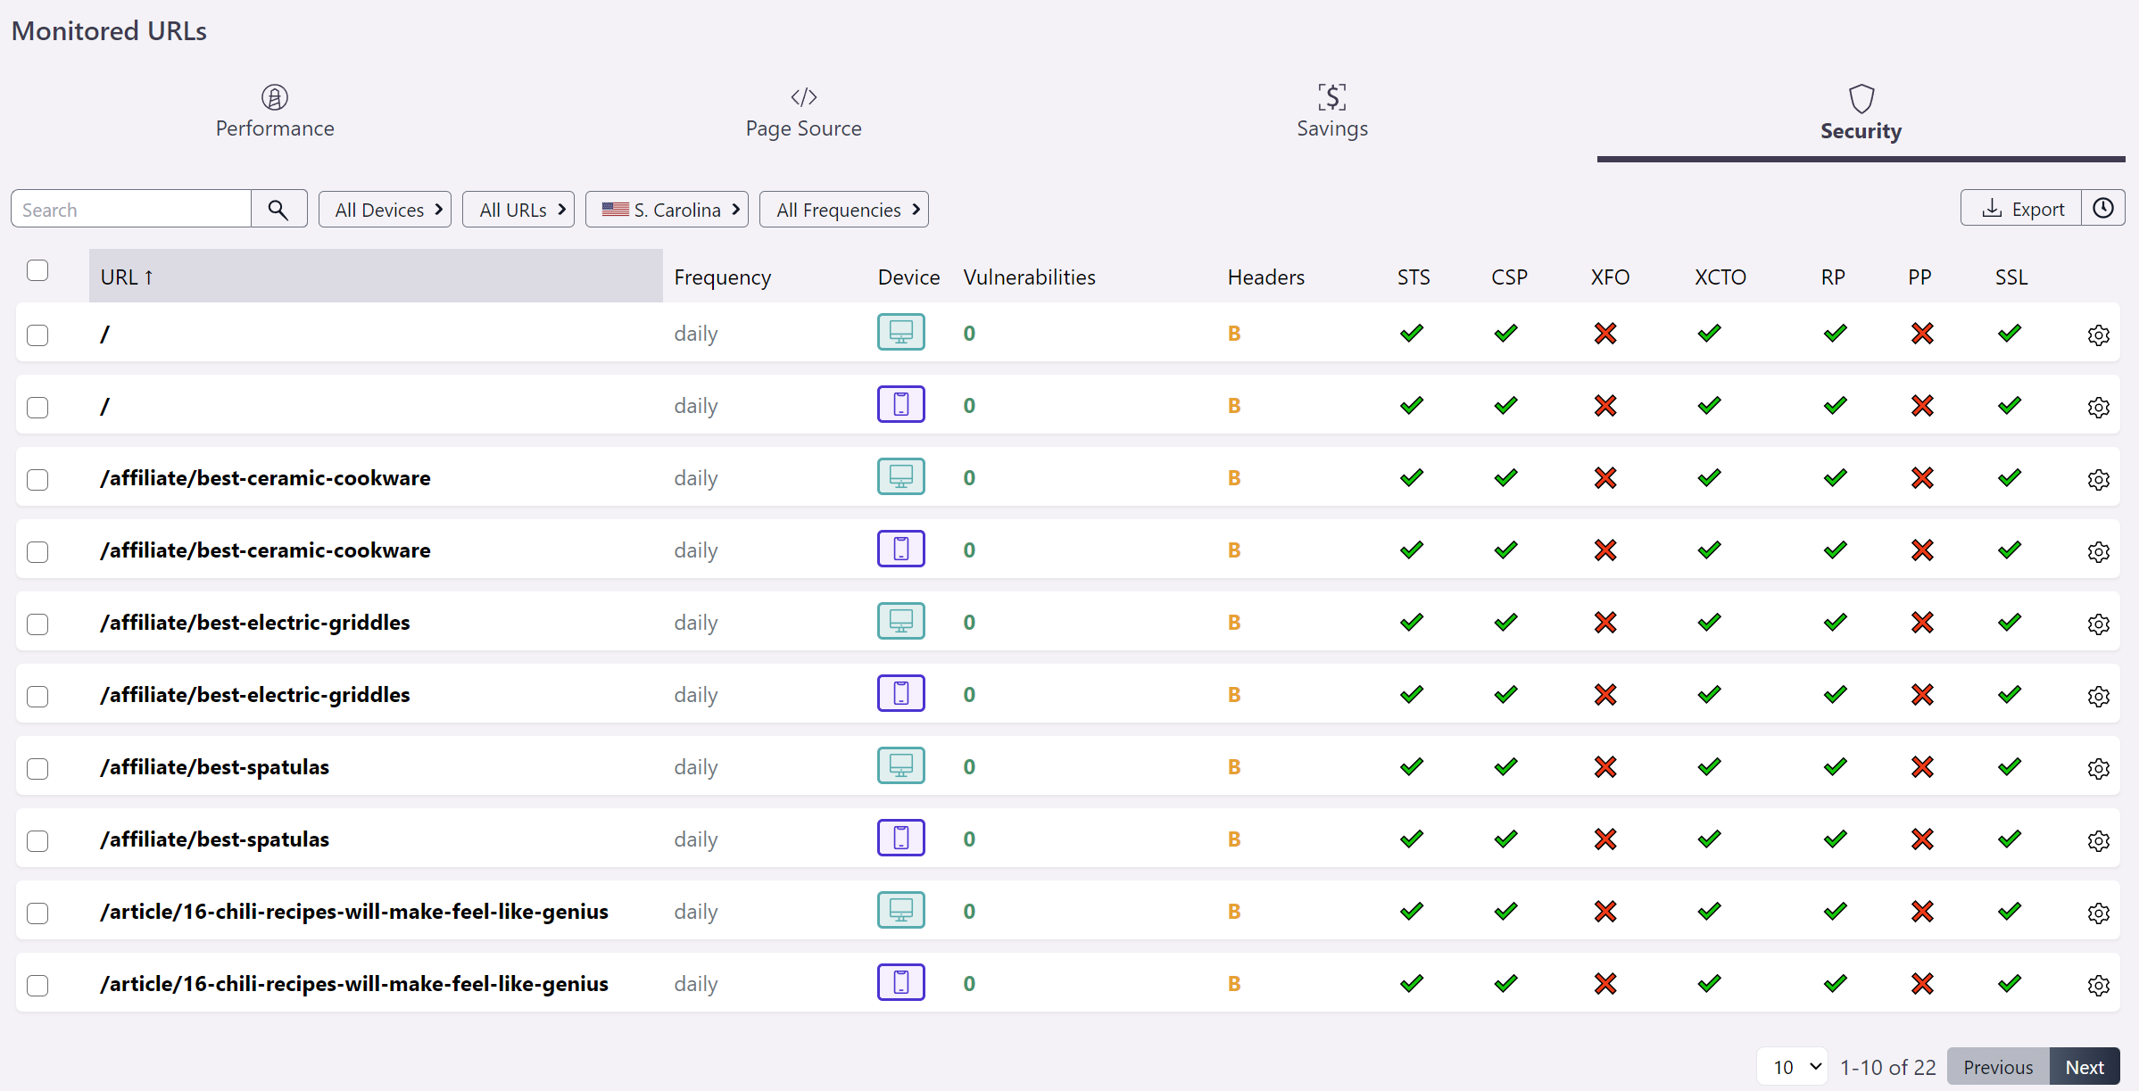Viewport: 2139px width, 1091px height.
Task: Click mobile device icon for best-electric-griddles
Action: 900,693
